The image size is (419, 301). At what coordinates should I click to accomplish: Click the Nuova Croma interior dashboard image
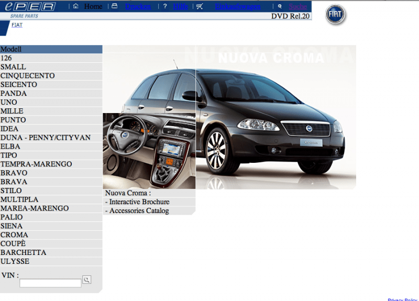(149, 152)
